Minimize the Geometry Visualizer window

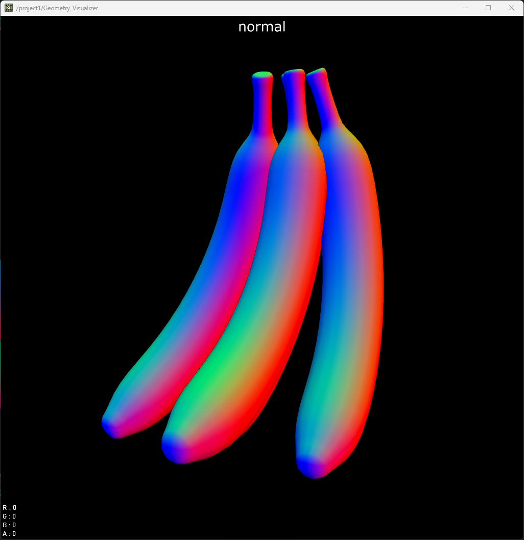coord(465,8)
